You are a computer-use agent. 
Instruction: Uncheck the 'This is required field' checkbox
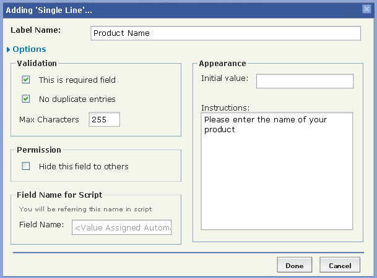coord(26,80)
